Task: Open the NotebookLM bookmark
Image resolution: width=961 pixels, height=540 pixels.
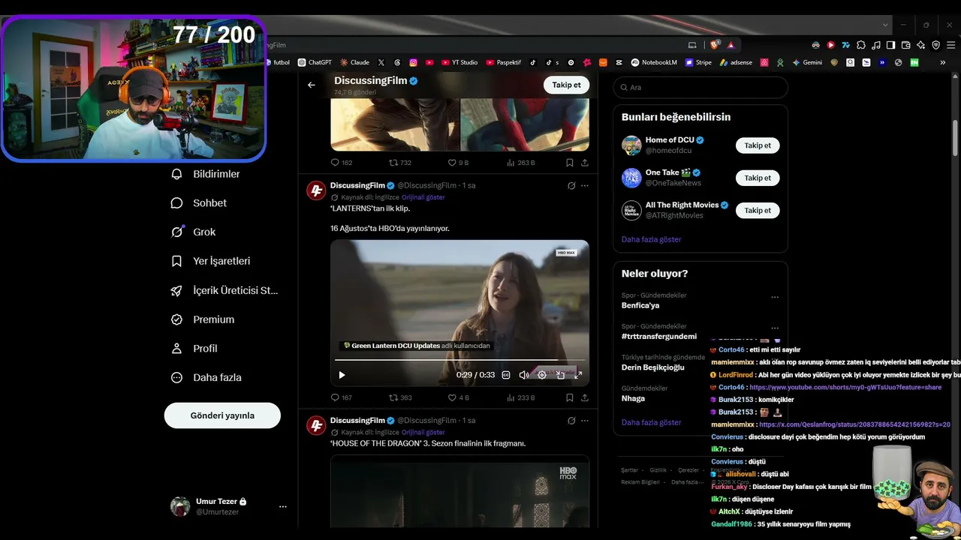Action: (654, 62)
